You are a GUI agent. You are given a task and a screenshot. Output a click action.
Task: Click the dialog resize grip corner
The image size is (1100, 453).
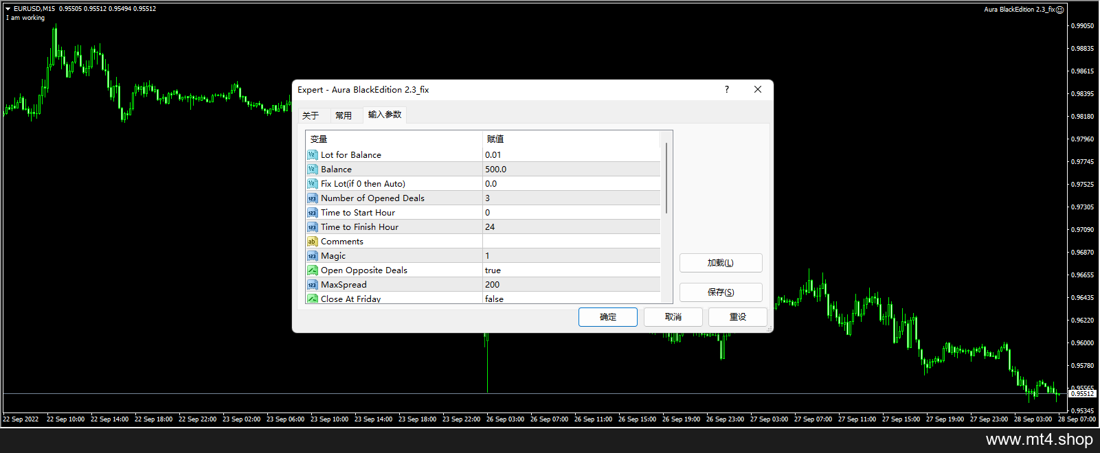[x=770, y=329]
